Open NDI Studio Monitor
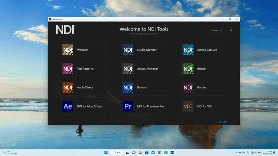 pyautogui.click(x=144, y=50)
